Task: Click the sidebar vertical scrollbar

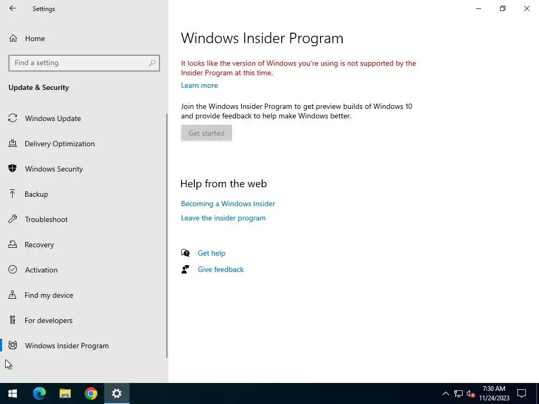Action: [167, 236]
